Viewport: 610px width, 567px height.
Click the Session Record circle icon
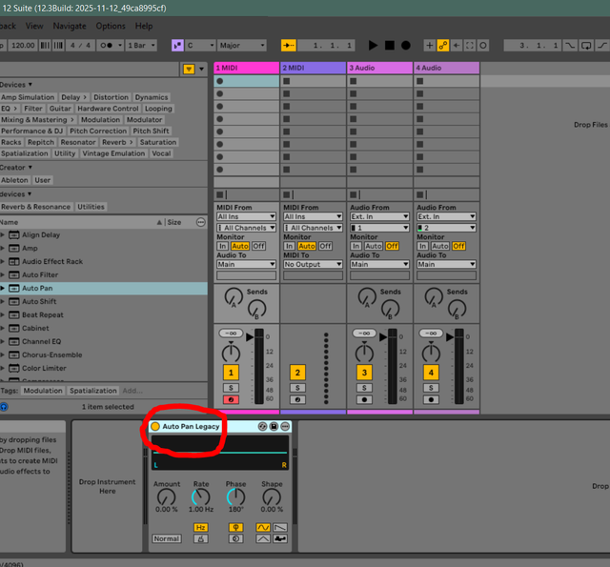(x=483, y=46)
